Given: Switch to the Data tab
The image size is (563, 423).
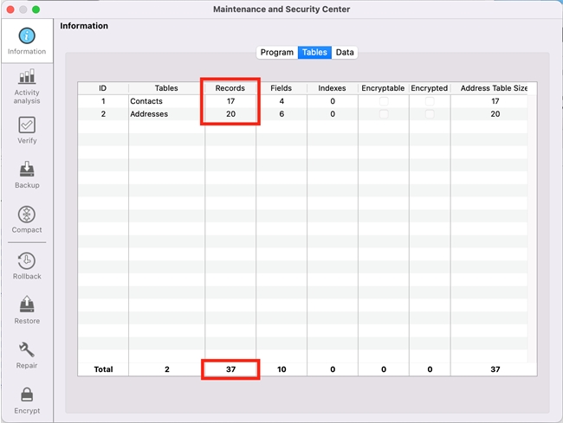Looking at the screenshot, I should (345, 53).
